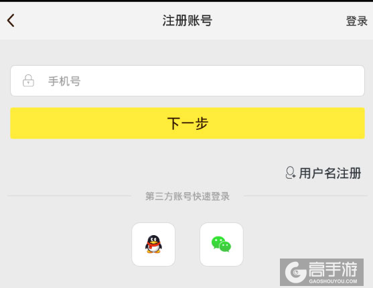Sign in with the green WeChat icon
The image size is (373, 288).
(x=221, y=244)
